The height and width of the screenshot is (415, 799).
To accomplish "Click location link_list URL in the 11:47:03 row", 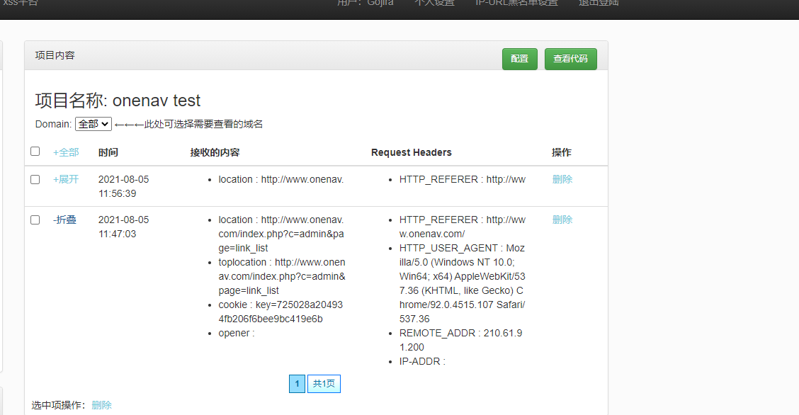I will pyautogui.click(x=281, y=234).
